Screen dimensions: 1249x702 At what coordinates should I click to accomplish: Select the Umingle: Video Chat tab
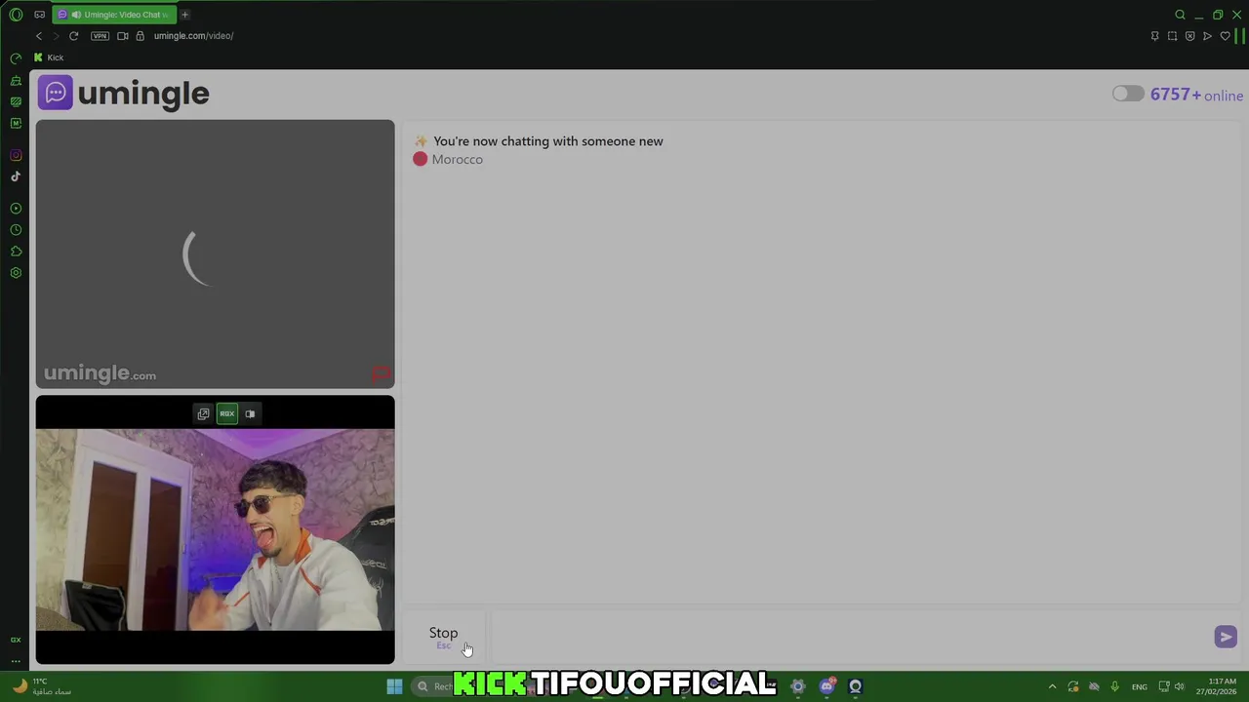[x=115, y=15]
